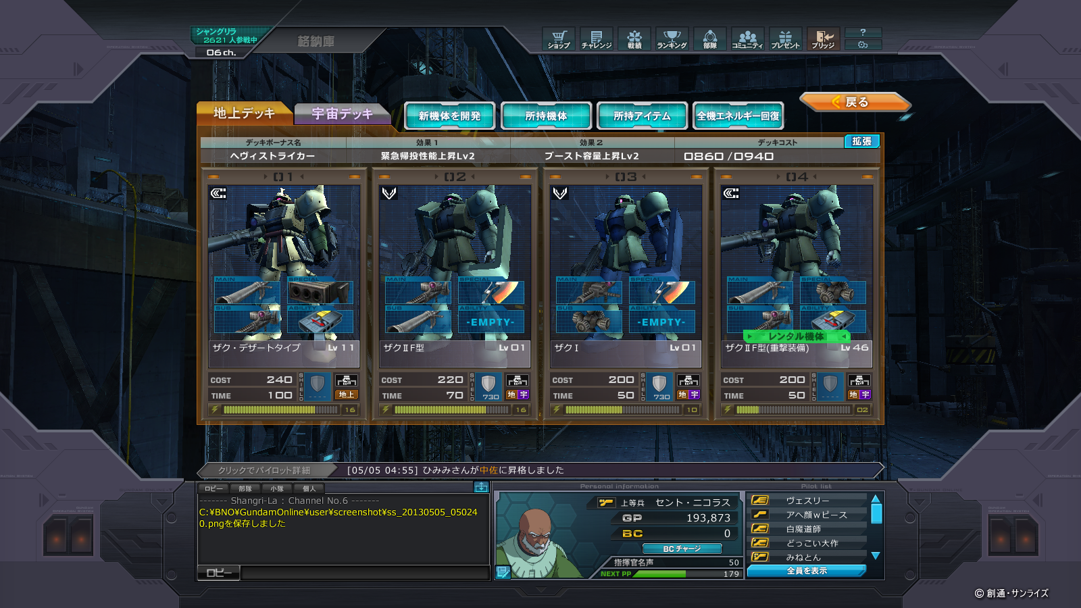Click the right arrow of deck slot 01
1081x608 pixels.
302,177
